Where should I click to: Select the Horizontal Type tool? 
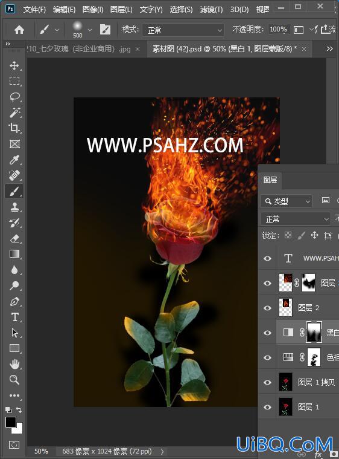[x=14, y=317]
